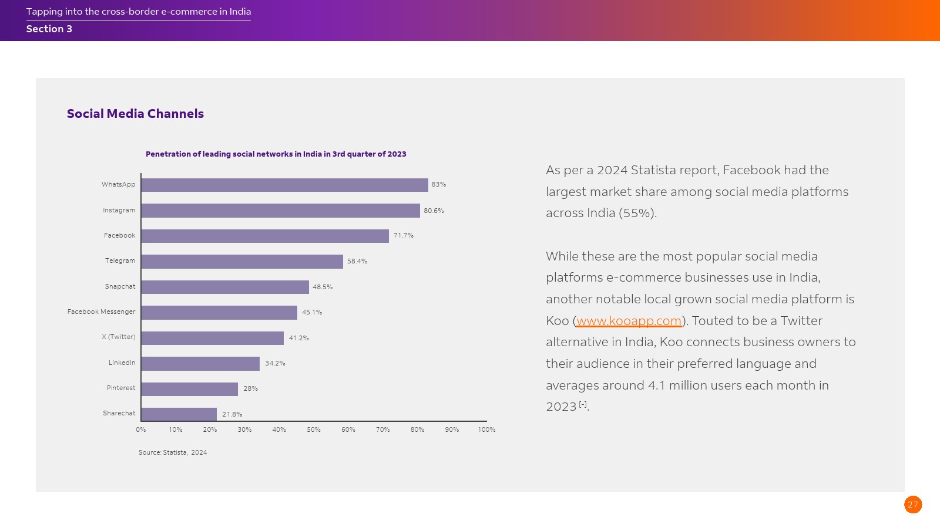
Task: Open the www.kooapp.com hyperlink
Action: pyautogui.click(x=629, y=321)
